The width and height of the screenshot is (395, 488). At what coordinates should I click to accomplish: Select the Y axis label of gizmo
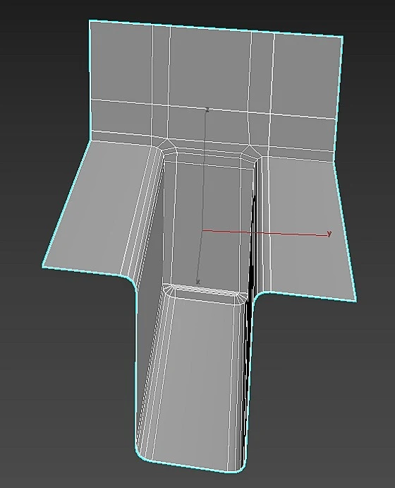(329, 234)
